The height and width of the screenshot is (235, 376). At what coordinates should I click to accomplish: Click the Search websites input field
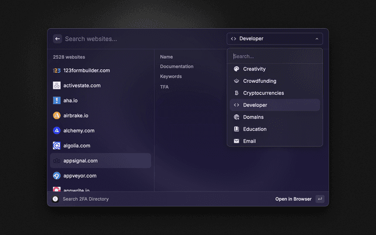coord(141,39)
